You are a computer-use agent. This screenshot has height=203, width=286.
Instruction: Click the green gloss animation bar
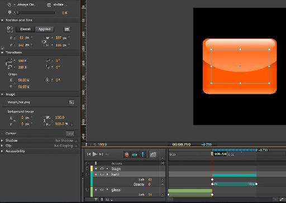coord(190,191)
